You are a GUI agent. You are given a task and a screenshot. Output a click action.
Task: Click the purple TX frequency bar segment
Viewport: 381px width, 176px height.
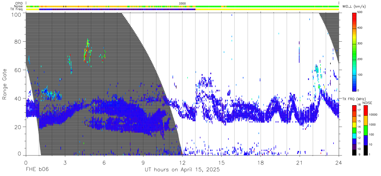click(117, 9)
